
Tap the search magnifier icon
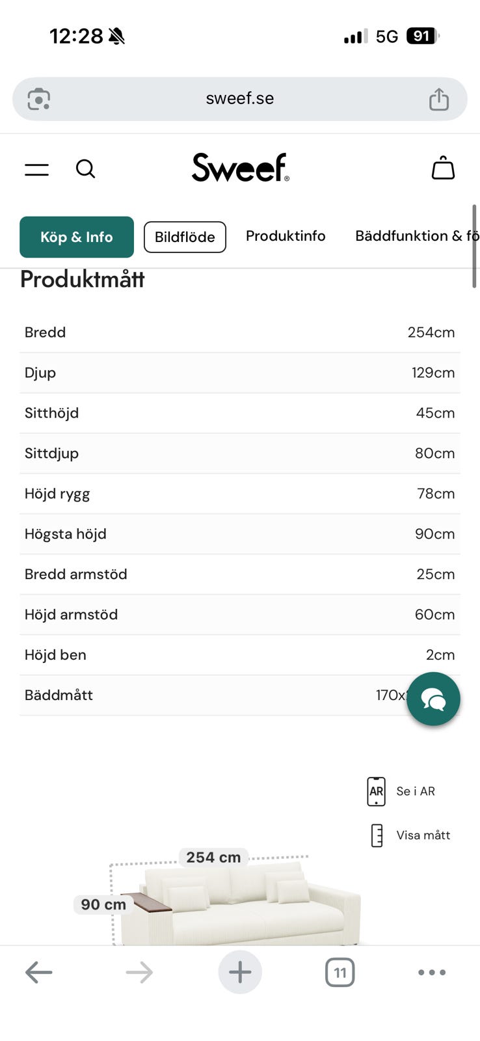(85, 169)
